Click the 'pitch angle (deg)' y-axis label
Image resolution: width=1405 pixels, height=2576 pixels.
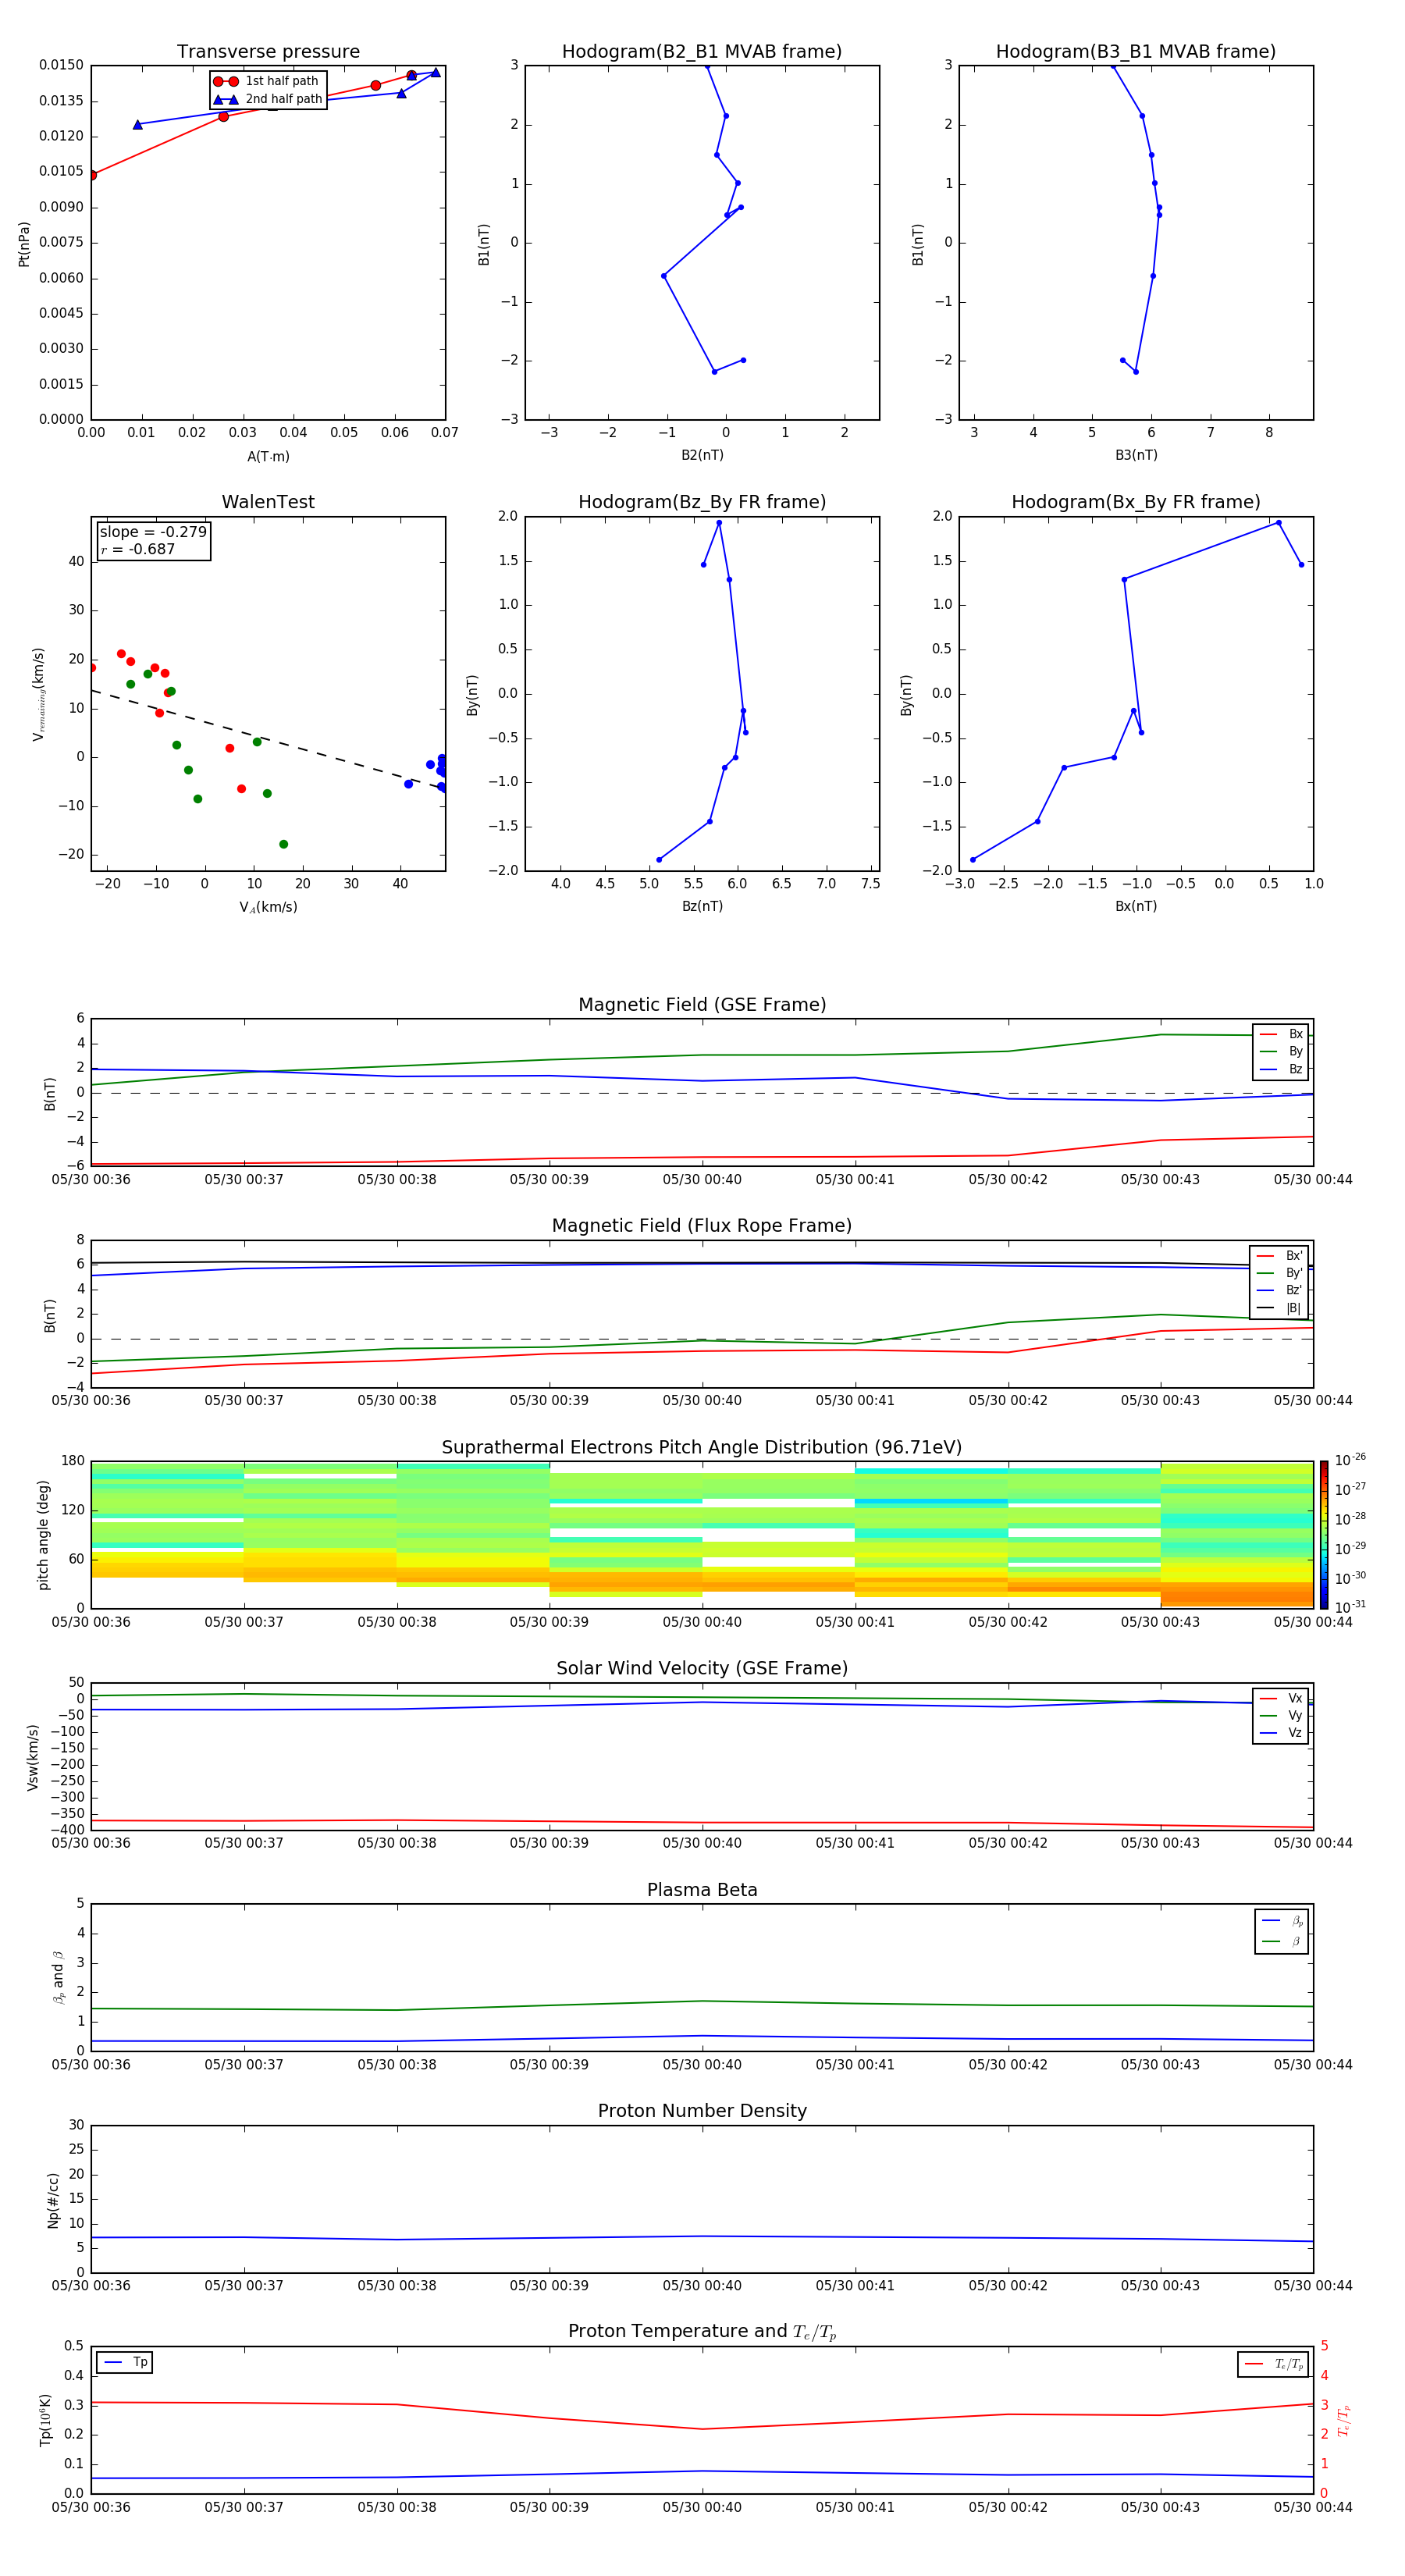click(43, 1535)
